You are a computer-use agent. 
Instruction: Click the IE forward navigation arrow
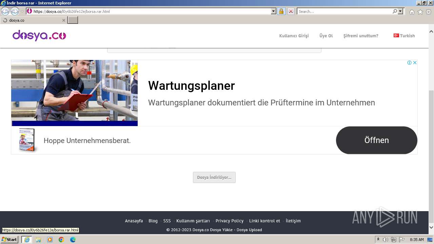tap(15, 11)
